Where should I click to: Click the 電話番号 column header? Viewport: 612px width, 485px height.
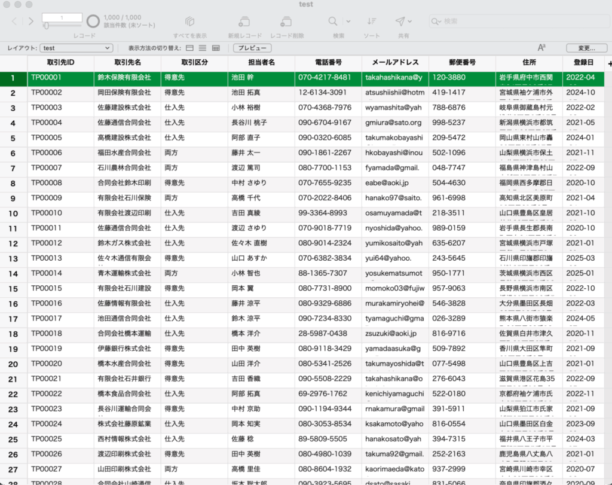(328, 62)
